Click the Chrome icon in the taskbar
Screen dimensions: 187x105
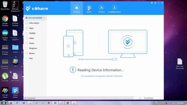tap(18, 103)
